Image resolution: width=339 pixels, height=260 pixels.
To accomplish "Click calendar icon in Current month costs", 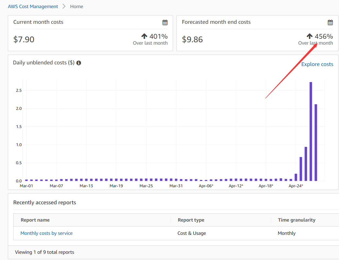I will coord(165,22).
